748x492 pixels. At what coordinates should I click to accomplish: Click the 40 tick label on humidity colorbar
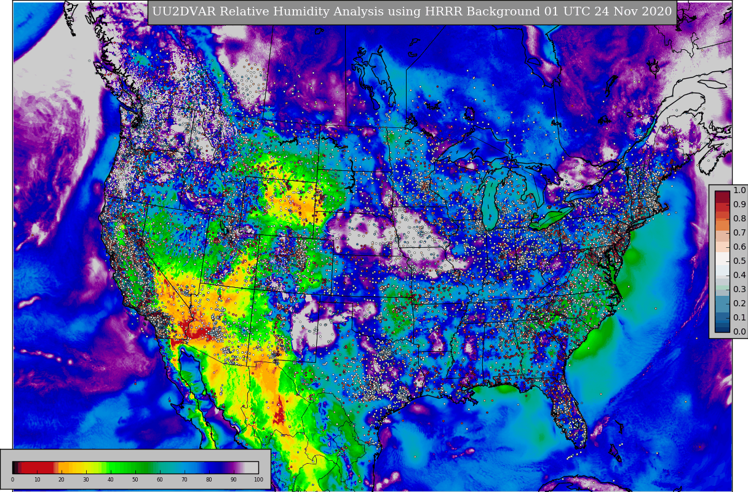pyautogui.click(x=111, y=480)
